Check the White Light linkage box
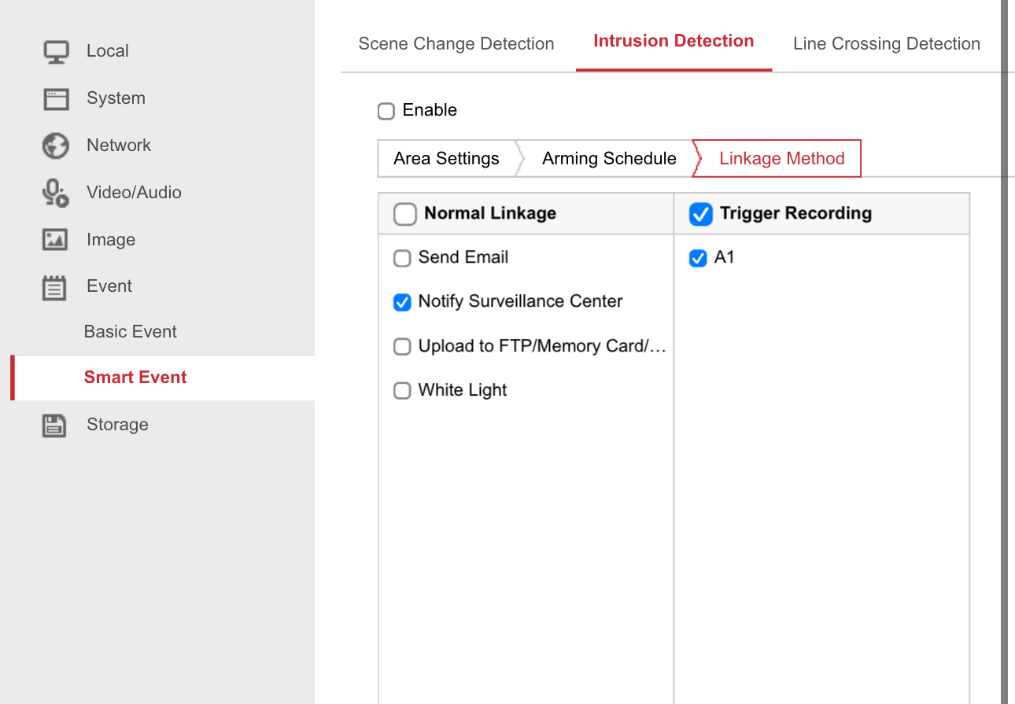This screenshot has height=704, width=1015. point(402,391)
